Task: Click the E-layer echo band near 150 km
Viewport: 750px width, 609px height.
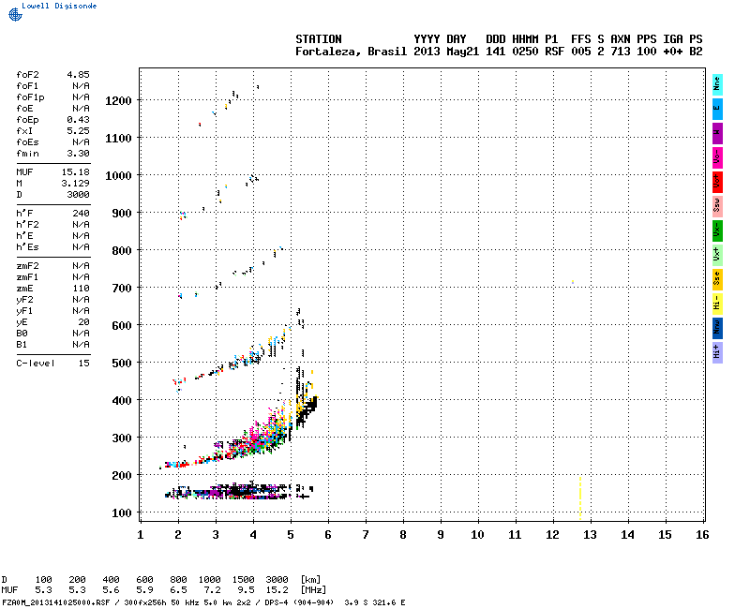Action: 239,491
